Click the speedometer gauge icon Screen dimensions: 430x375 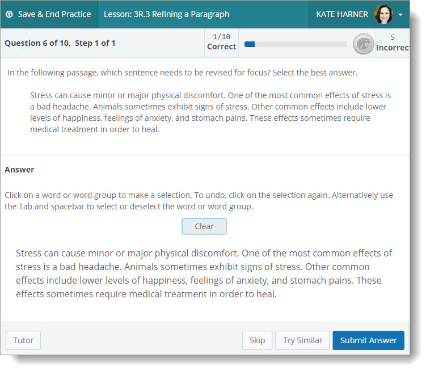tap(363, 44)
